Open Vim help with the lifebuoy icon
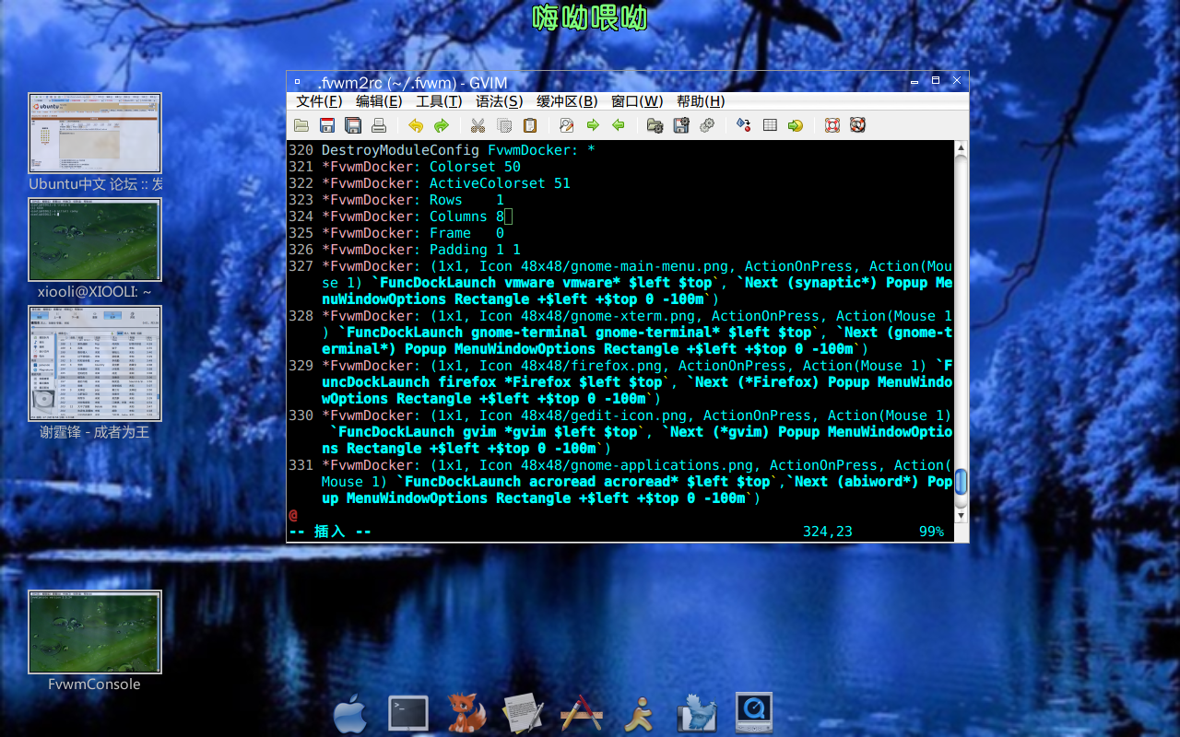This screenshot has width=1180, height=737. (832, 125)
